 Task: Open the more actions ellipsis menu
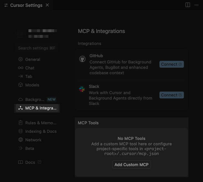(196, 5)
